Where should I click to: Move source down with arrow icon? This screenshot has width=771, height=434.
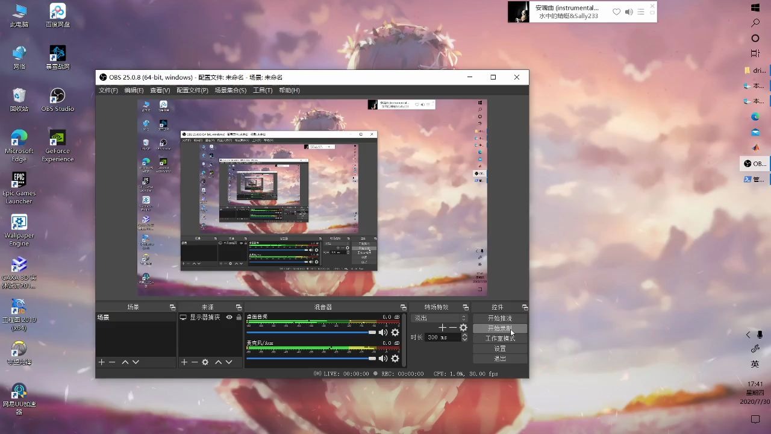[229, 362]
